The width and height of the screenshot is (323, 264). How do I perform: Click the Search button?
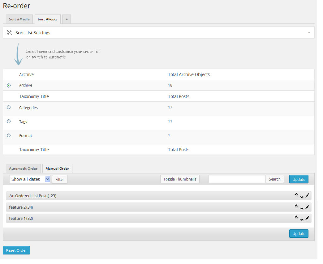pos(279,182)
